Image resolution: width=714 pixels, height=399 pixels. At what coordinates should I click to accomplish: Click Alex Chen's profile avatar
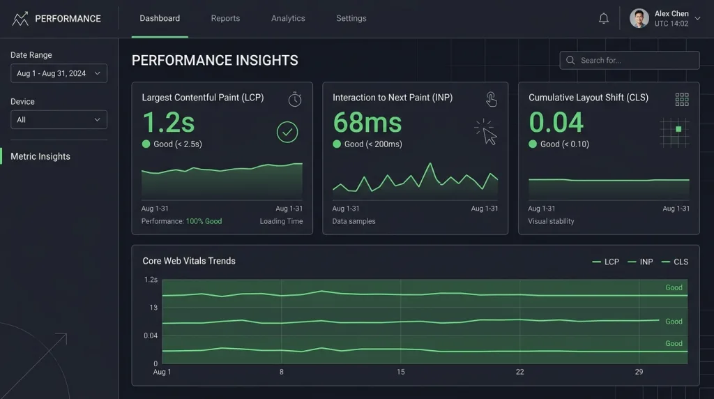click(639, 19)
